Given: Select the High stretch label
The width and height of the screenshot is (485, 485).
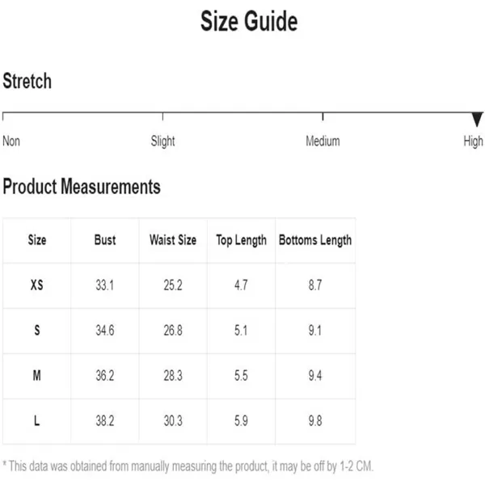Looking at the screenshot, I should (x=473, y=141).
